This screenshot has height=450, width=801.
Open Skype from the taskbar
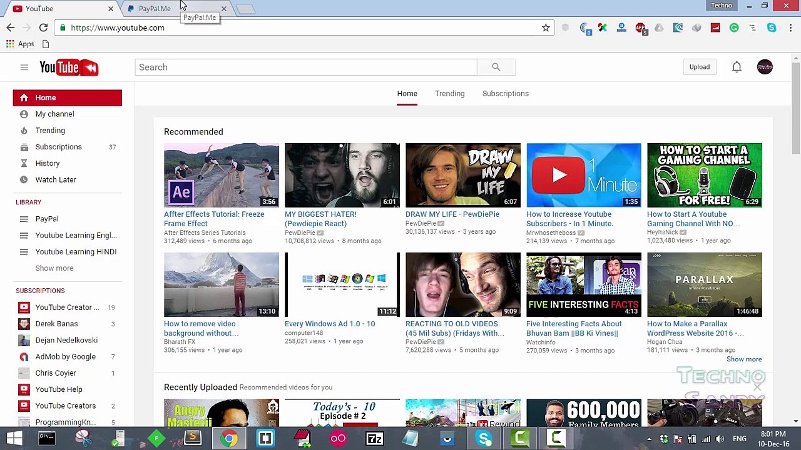(x=484, y=438)
